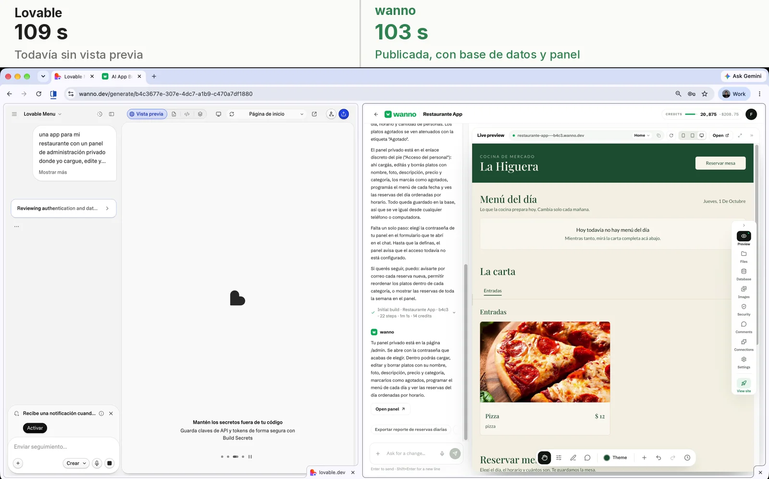Viewport: 769px width, 479px height.
Task: Open Home page dropdown in Live preview
Action: coord(642,136)
